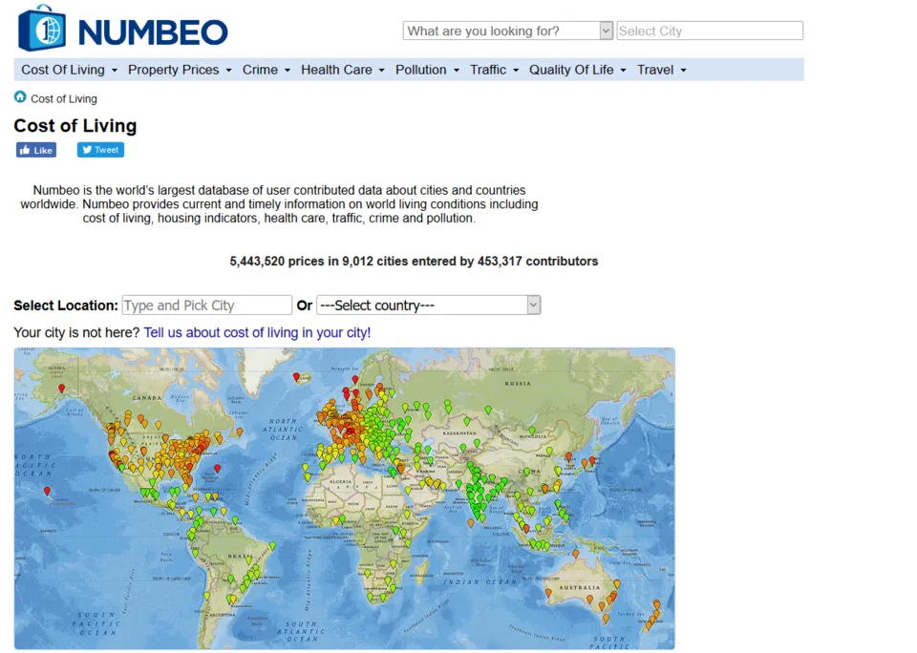The image size is (917, 653).
Task: Select the red map marker on Iceland
Action: [296, 376]
